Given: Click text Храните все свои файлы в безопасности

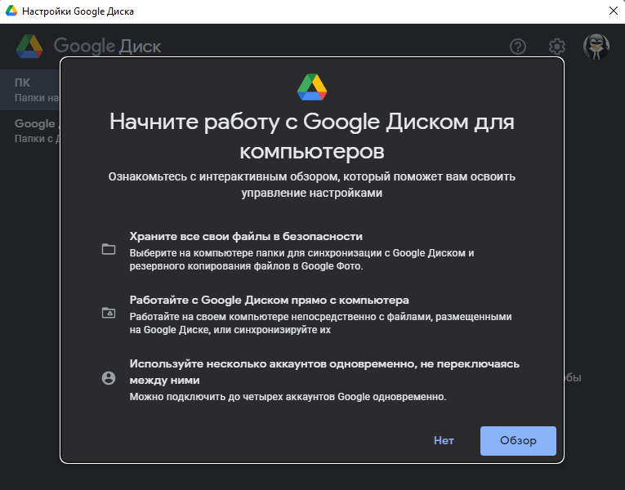Looking at the screenshot, I should coord(246,236).
